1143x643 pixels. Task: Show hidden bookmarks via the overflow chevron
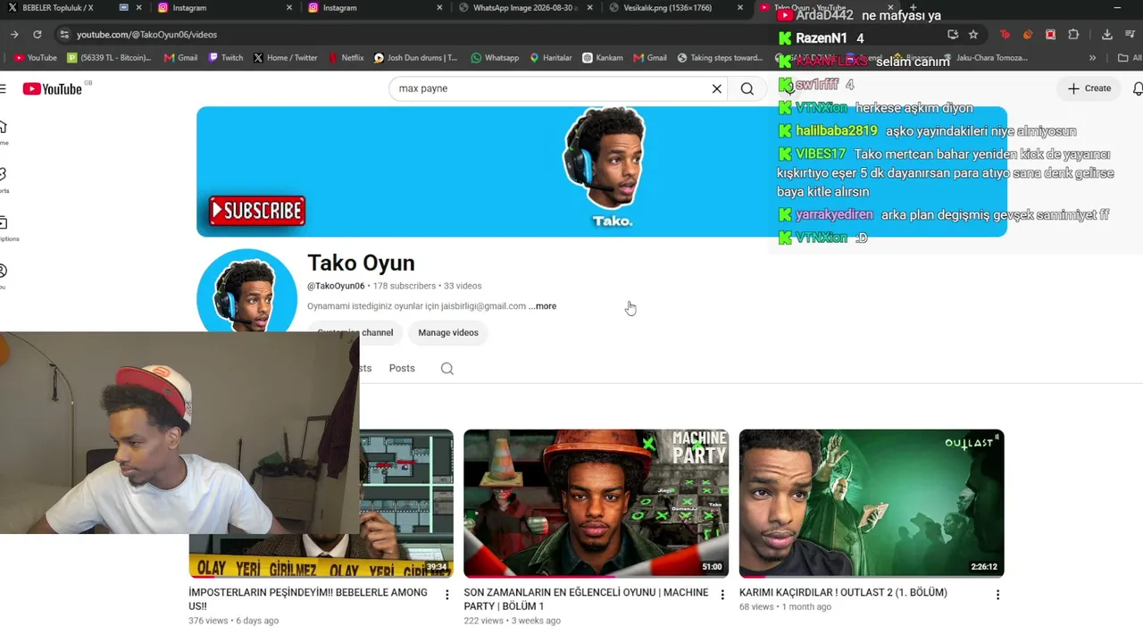pos(1092,58)
